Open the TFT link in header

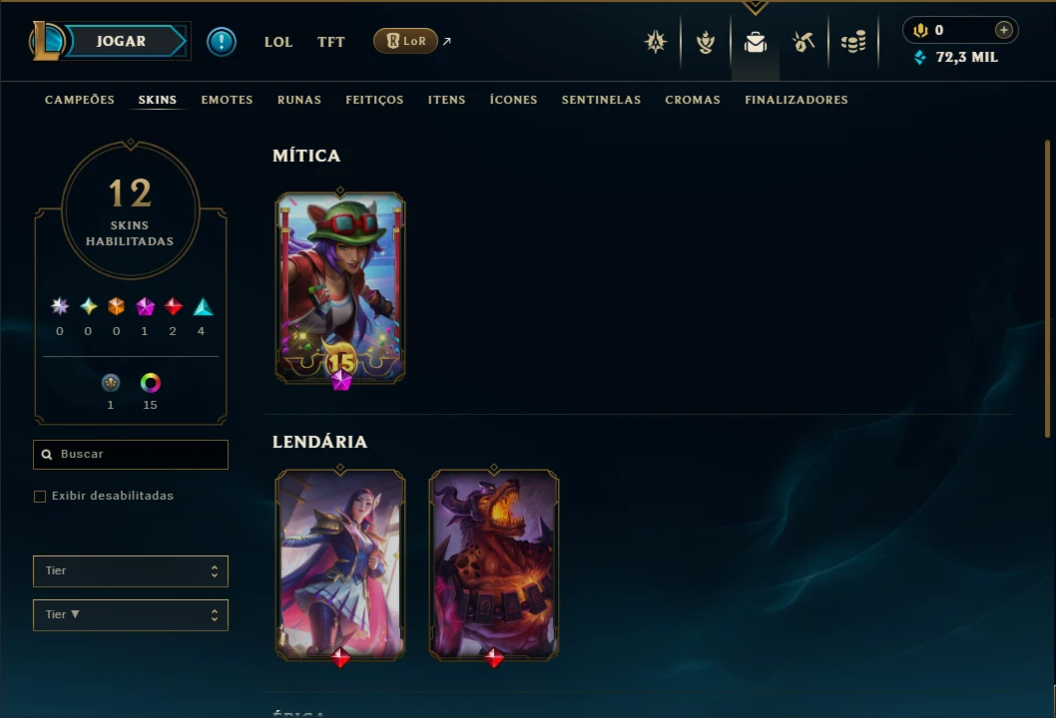click(330, 42)
